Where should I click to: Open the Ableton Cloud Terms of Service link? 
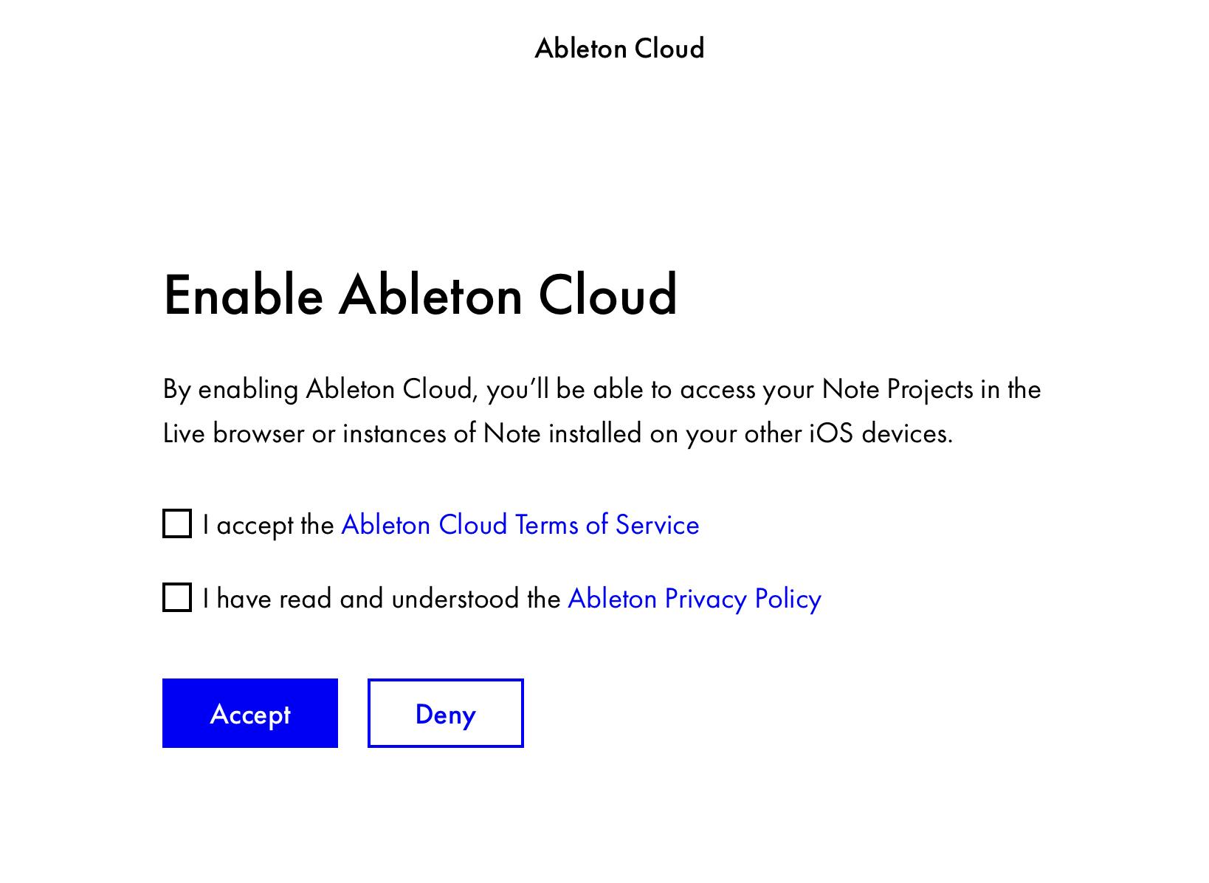pyautogui.click(x=519, y=524)
